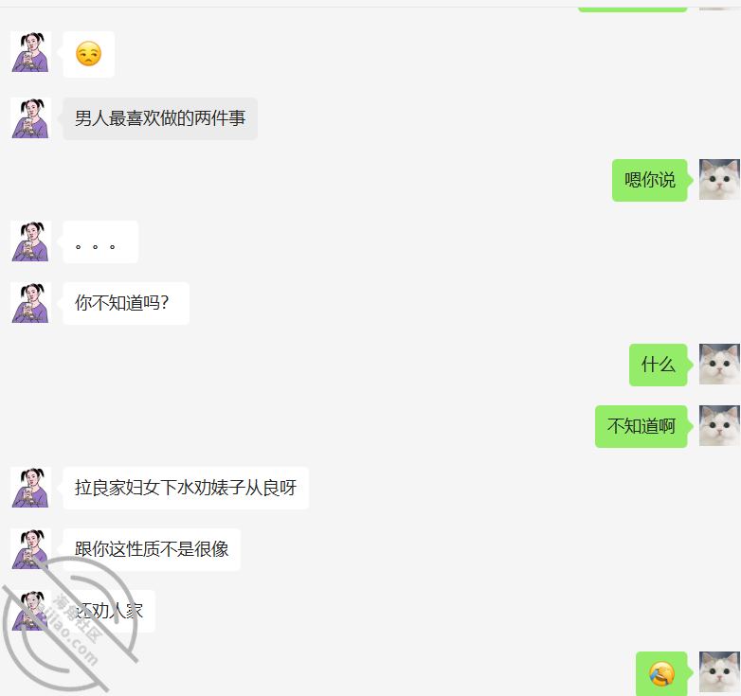Click girl avatar beside the unamused emoji

[30, 52]
